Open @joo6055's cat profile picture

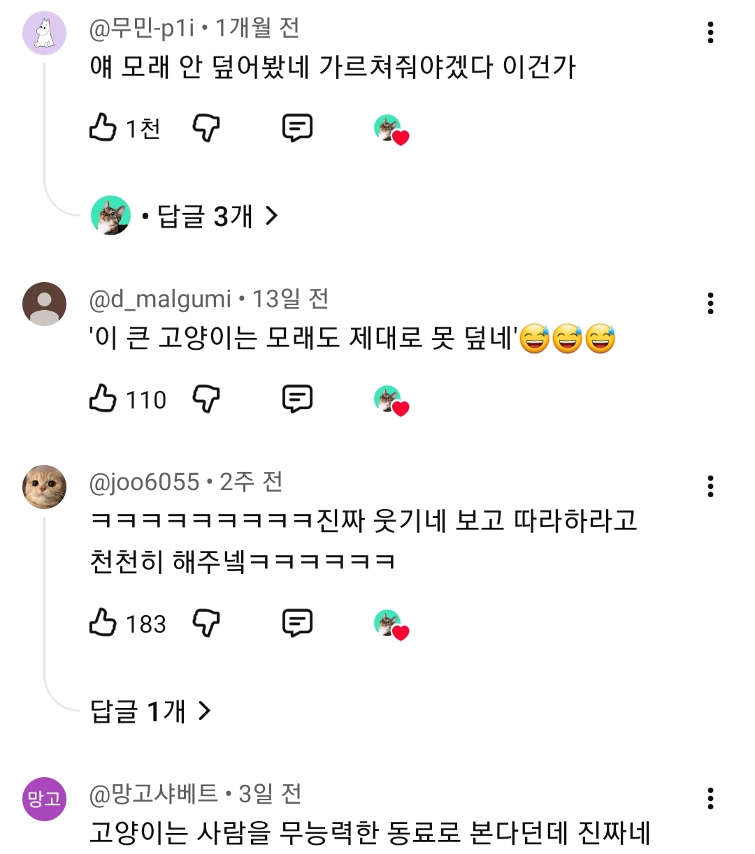point(45,487)
